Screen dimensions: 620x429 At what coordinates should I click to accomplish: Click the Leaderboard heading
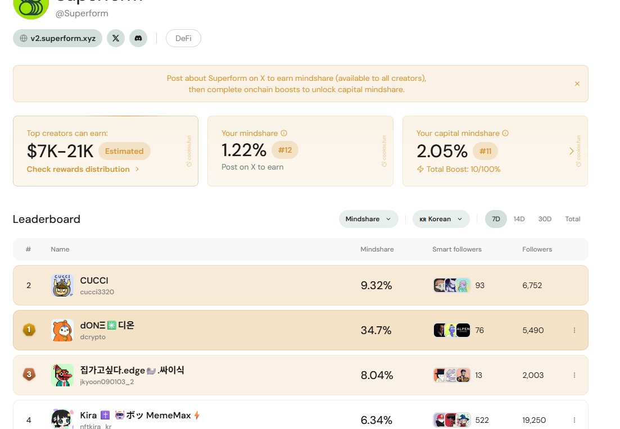pos(47,219)
